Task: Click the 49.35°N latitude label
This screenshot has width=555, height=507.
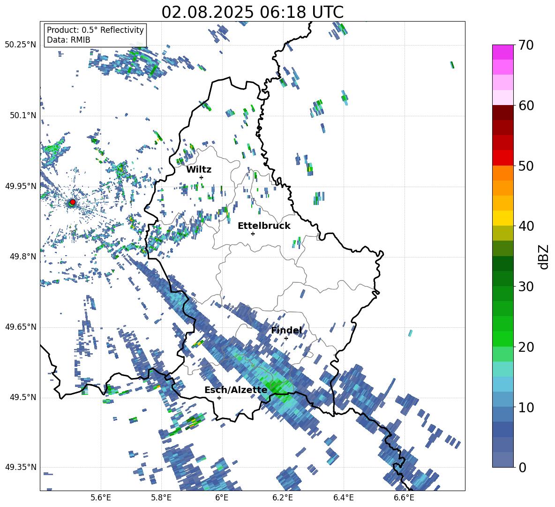Action: click(21, 467)
